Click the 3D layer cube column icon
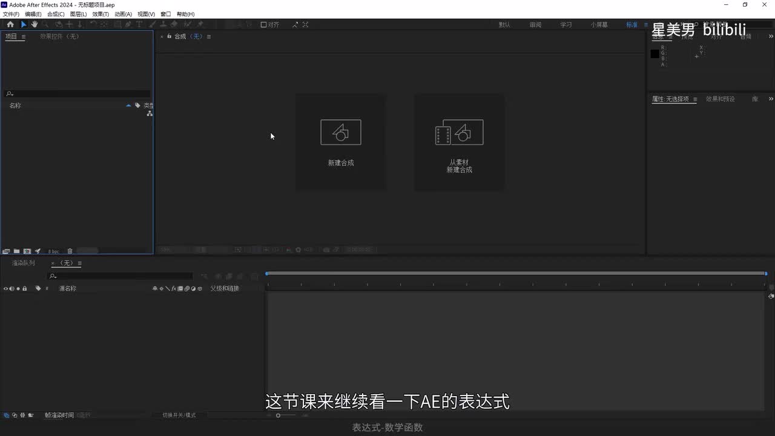The height and width of the screenshot is (436, 775). (200, 289)
